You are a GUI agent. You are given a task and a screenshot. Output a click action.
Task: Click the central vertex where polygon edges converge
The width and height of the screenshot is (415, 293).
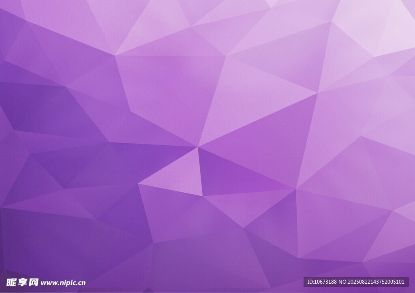[x=198, y=146]
